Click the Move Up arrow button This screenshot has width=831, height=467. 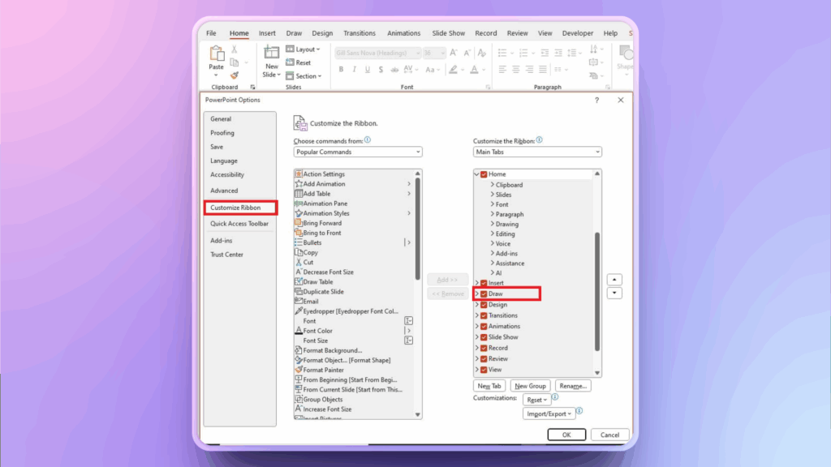(615, 279)
